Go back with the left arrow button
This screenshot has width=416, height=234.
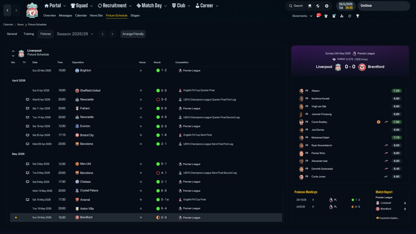(x=7, y=10)
